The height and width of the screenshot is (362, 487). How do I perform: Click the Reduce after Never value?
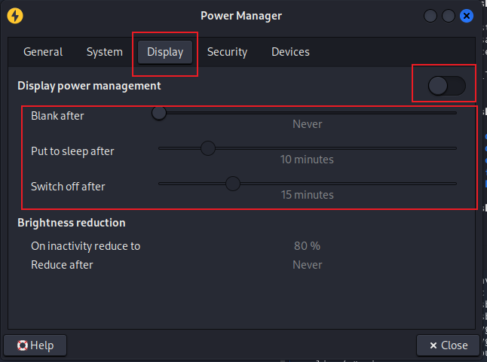click(307, 265)
